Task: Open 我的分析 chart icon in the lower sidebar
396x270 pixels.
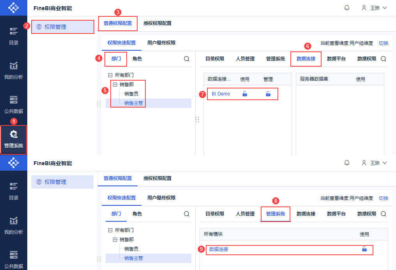Action: tap(14, 221)
